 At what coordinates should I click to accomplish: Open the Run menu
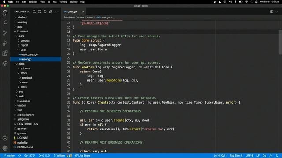pos(55,2)
